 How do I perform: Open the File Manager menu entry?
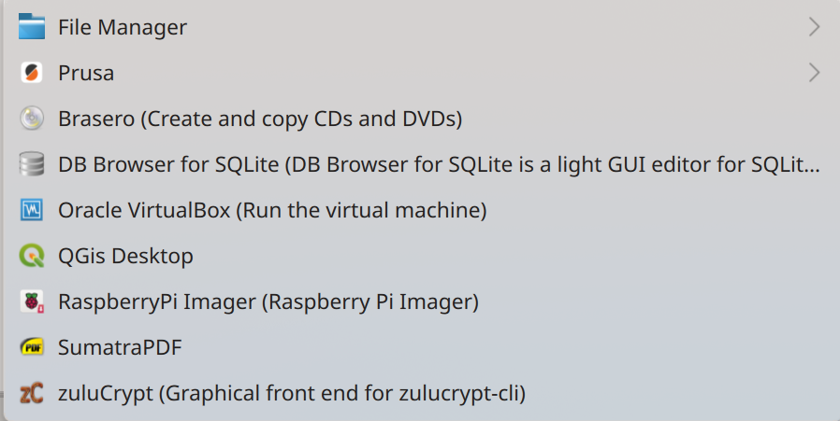click(420, 27)
